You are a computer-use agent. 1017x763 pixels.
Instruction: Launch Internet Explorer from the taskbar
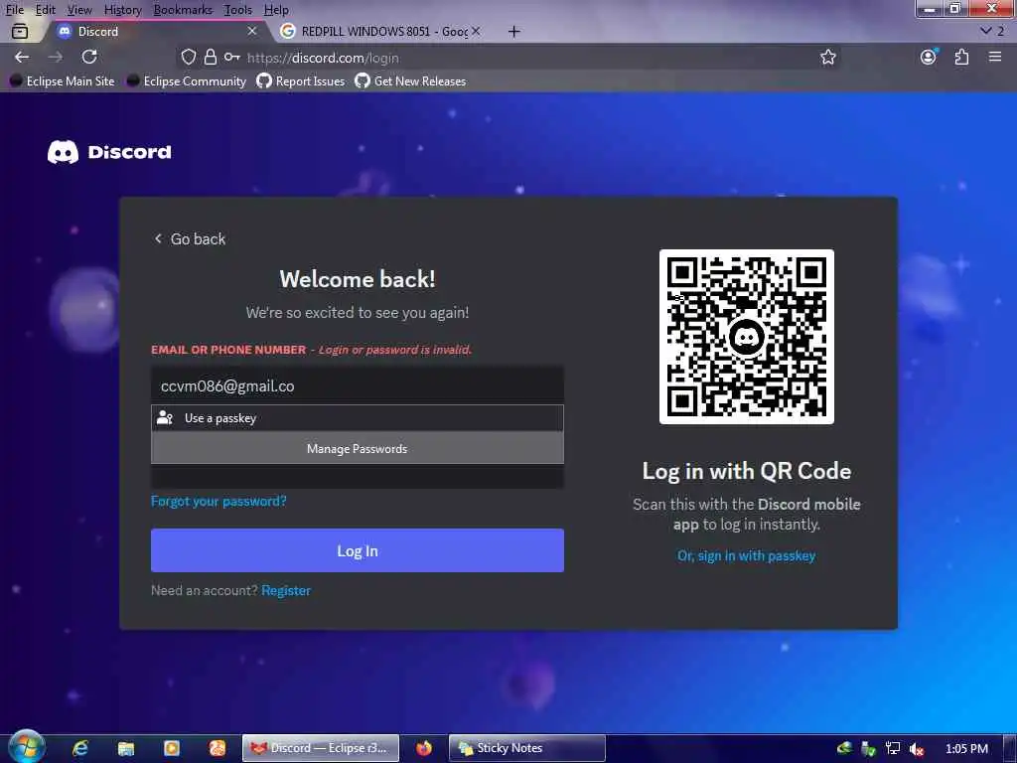point(80,748)
